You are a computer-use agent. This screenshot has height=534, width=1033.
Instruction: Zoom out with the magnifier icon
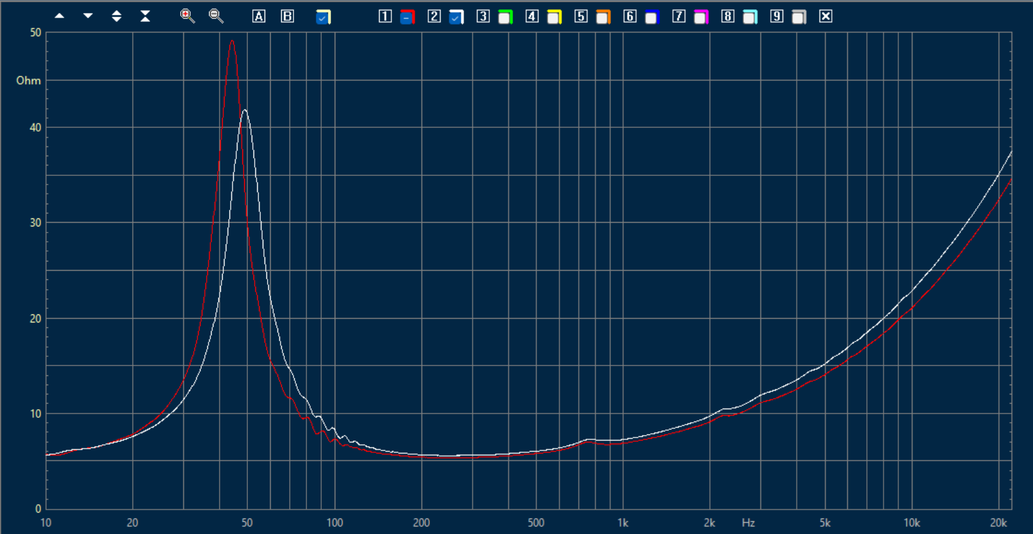[216, 16]
